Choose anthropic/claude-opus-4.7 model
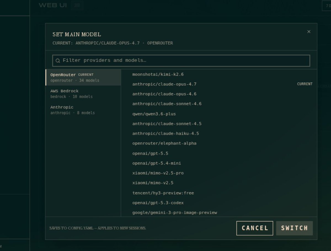 tap(219, 84)
